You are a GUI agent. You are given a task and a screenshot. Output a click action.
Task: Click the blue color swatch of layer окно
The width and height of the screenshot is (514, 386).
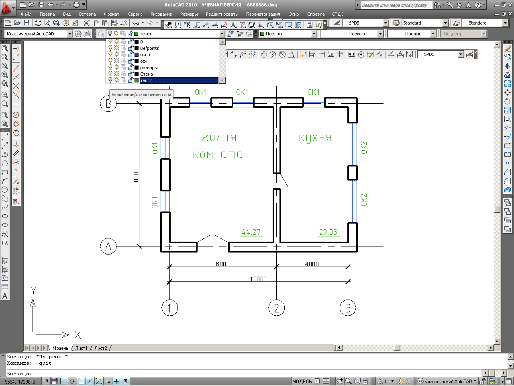137,55
